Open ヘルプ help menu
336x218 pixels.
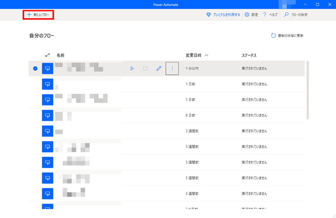[x=270, y=15]
